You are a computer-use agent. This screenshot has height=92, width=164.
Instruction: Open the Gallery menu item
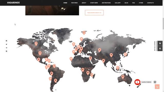[x=118, y=3]
